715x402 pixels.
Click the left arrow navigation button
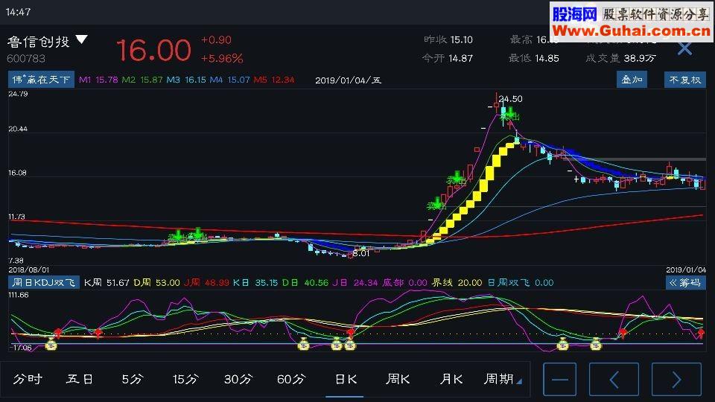(x=614, y=379)
